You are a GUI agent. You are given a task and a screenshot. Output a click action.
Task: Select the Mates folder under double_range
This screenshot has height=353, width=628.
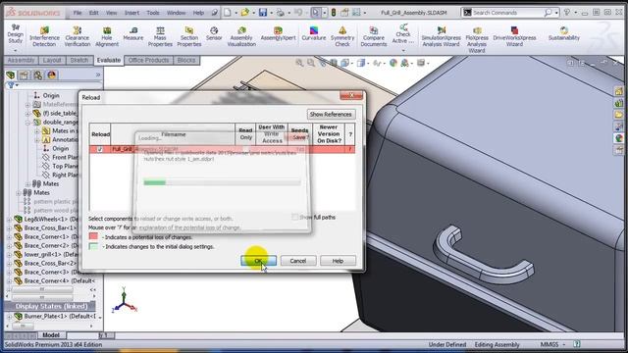point(50,183)
